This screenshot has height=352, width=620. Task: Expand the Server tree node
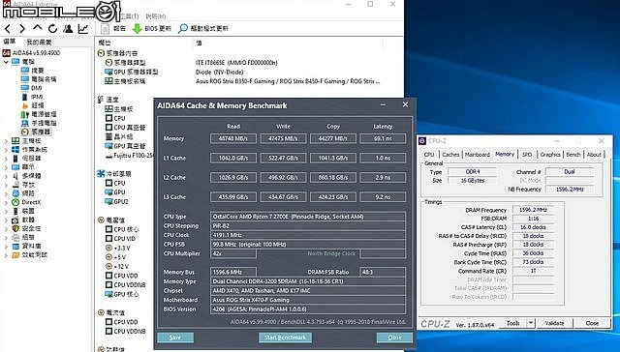(6, 159)
